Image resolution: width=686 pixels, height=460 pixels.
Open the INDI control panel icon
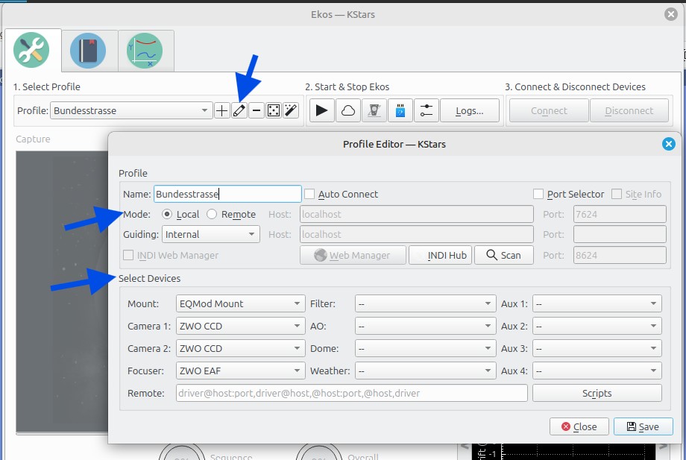click(374, 111)
